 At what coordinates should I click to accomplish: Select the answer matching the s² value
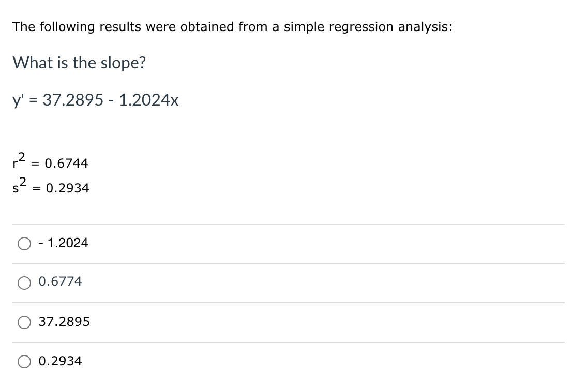point(60,361)
